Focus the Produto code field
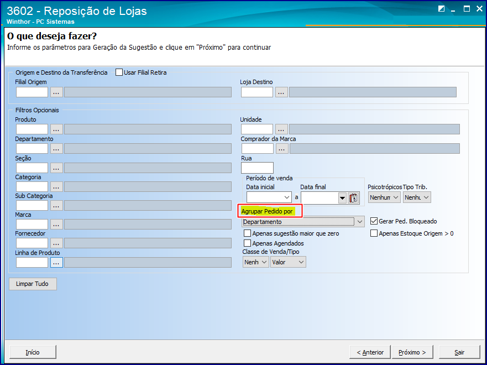 32,129
